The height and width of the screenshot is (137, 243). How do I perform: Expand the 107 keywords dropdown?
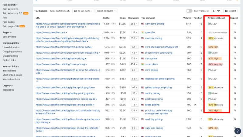(x=134, y=88)
